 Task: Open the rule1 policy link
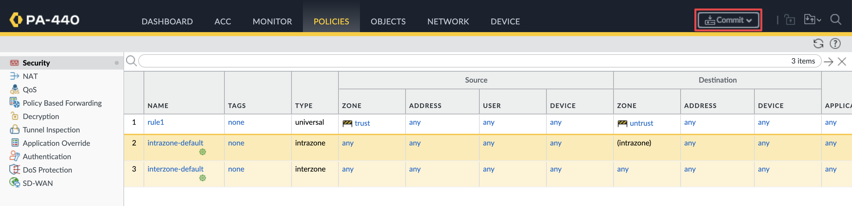pyautogui.click(x=156, y=122)
